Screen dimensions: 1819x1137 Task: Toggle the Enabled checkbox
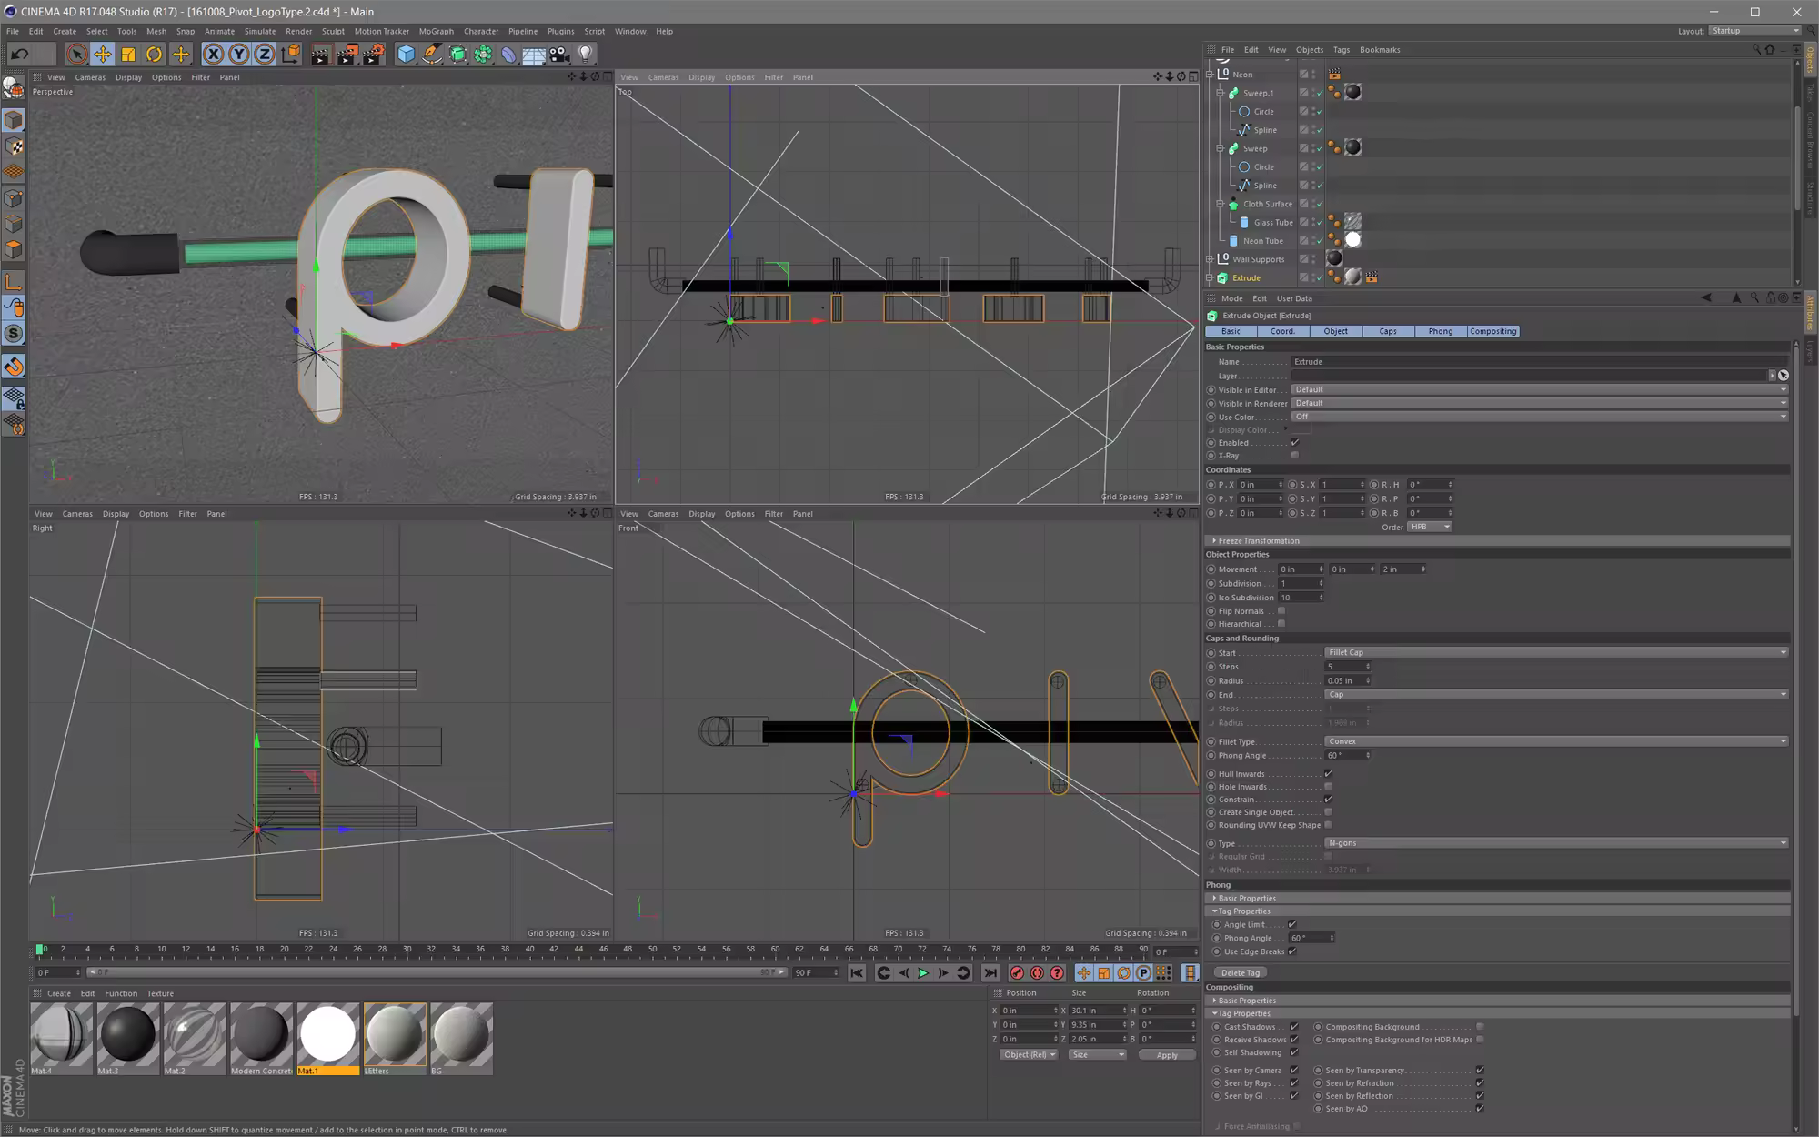tap(1294, 443)
